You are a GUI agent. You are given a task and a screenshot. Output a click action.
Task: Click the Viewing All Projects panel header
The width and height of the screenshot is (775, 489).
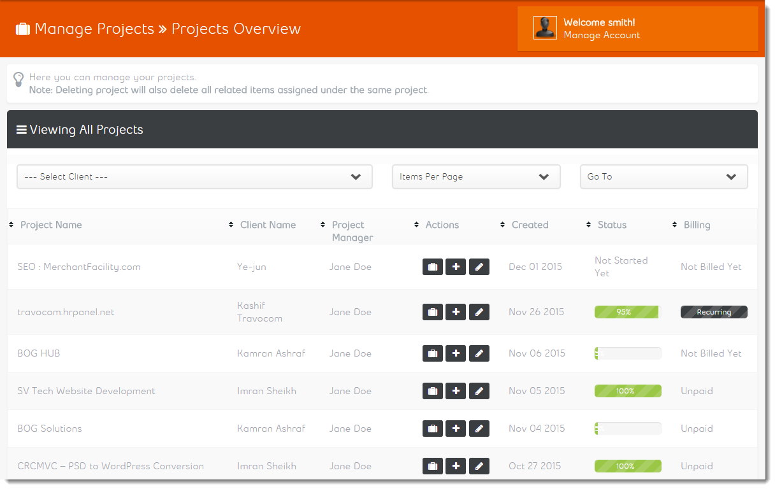click(382, 129)
